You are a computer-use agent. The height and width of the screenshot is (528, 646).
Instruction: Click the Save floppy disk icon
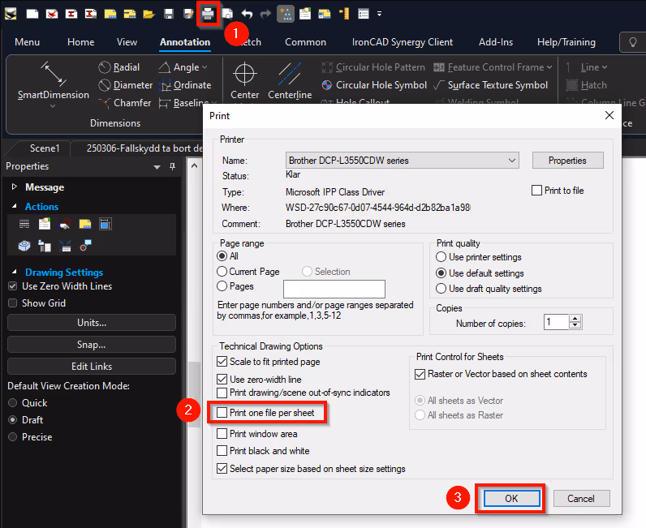[169, 14]
